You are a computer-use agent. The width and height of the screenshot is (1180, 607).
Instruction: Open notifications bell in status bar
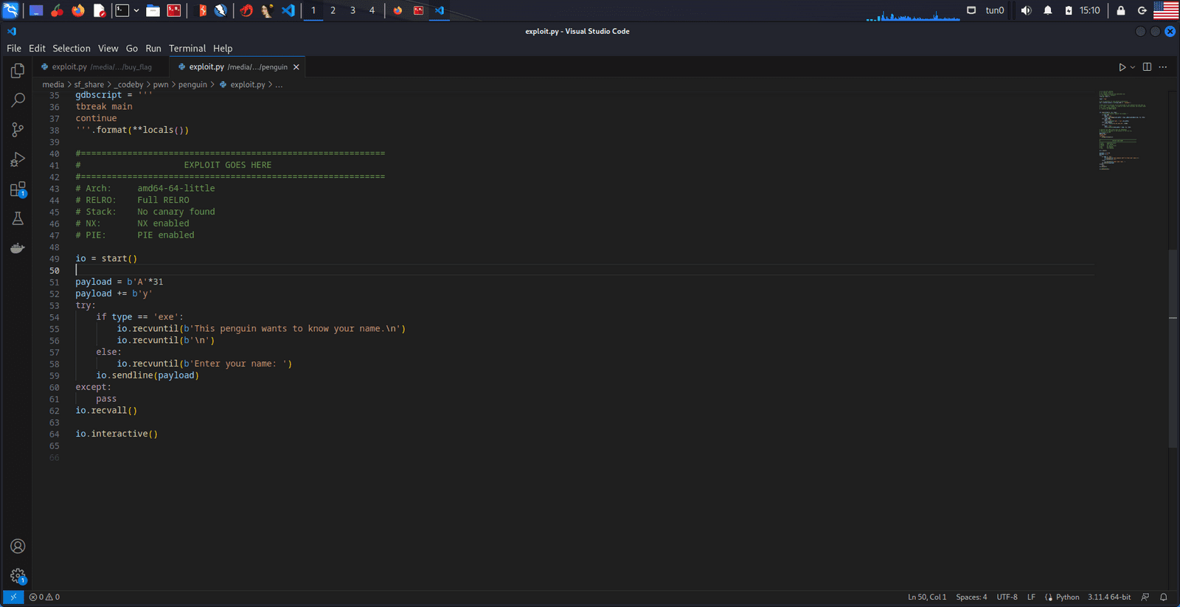1164,597
